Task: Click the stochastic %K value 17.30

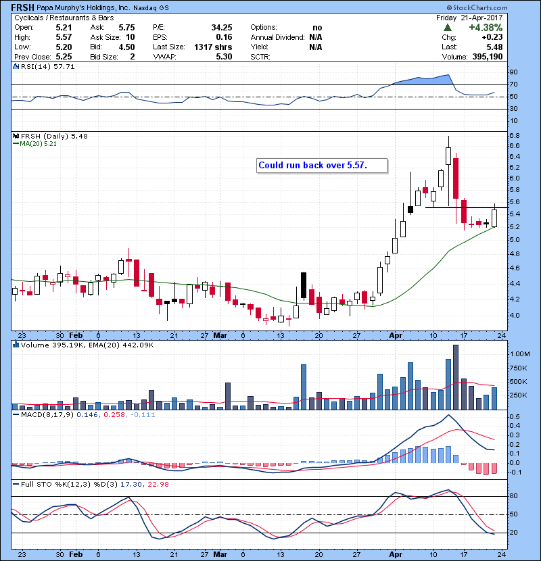Action: 131,484
